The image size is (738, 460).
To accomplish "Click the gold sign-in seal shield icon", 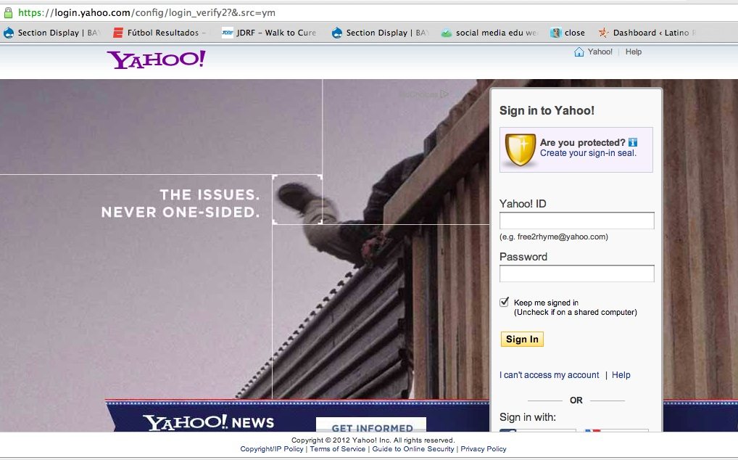I will pos(520,149).
